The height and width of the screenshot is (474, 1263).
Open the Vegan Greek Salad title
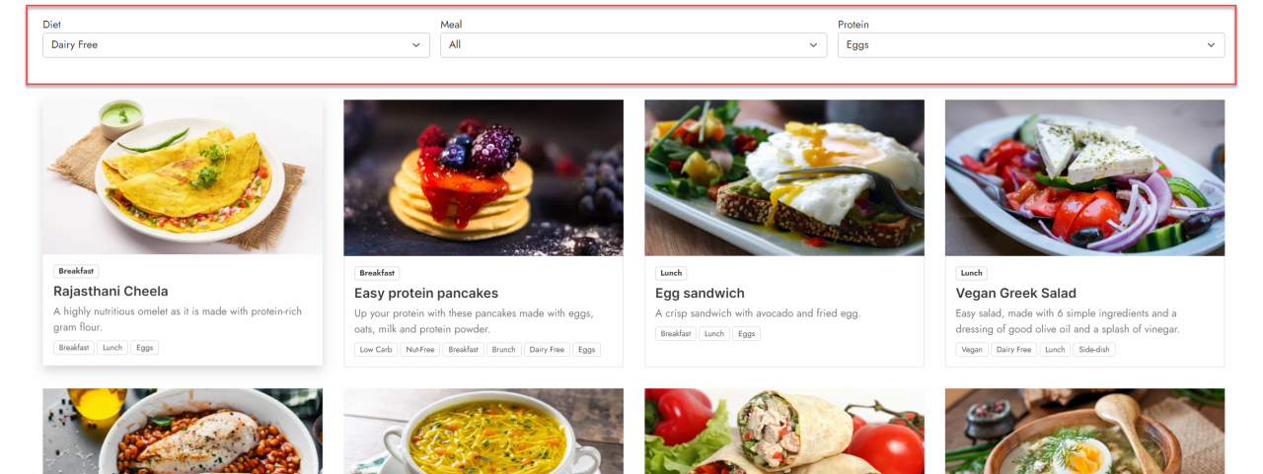(x=1016, y=294)
